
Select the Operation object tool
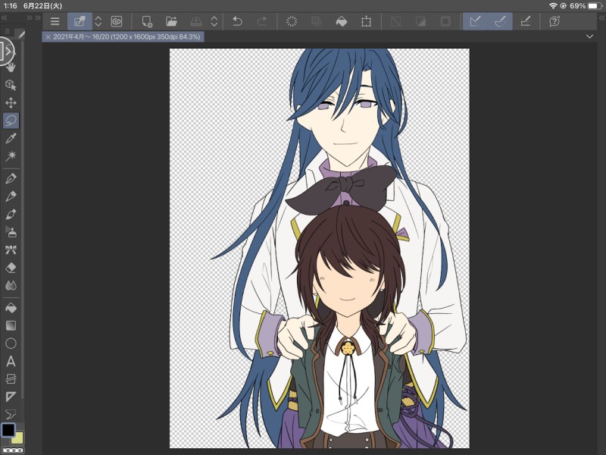tap(11, 85)
